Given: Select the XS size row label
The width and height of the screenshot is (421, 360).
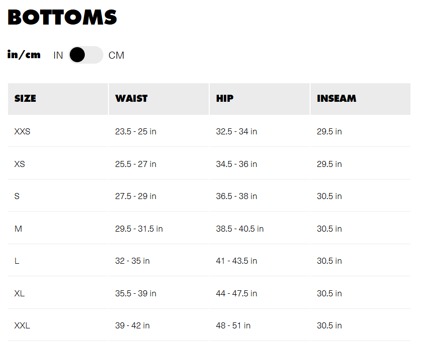Looking at the screenshot, I should (20, 164).
